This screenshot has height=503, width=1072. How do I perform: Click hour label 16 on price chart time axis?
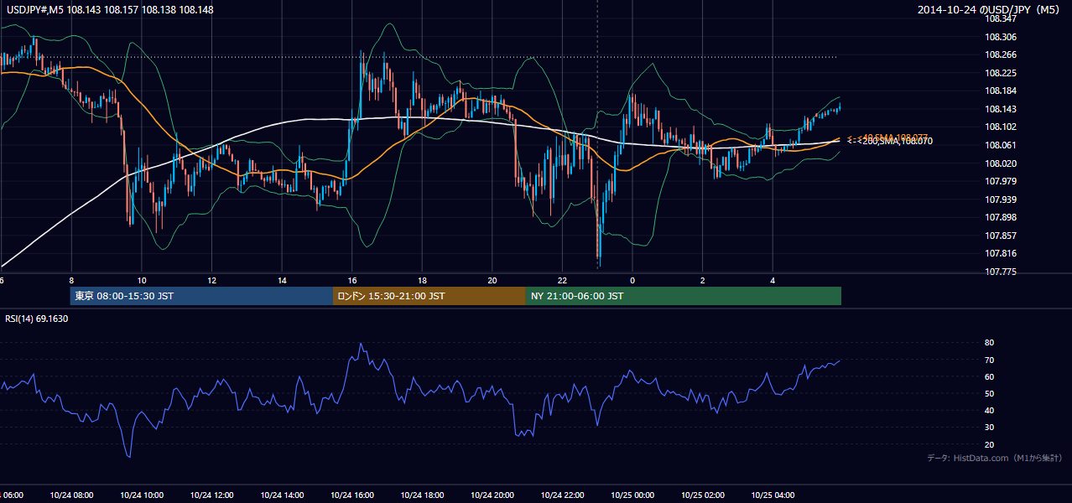pos(352,280)
